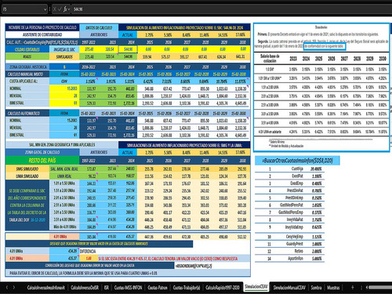The height and width of the screenshot is (294, 392).
Task: Click the 'Más de 4.01 UMAs' row label
Action: (x=64, y=227)
